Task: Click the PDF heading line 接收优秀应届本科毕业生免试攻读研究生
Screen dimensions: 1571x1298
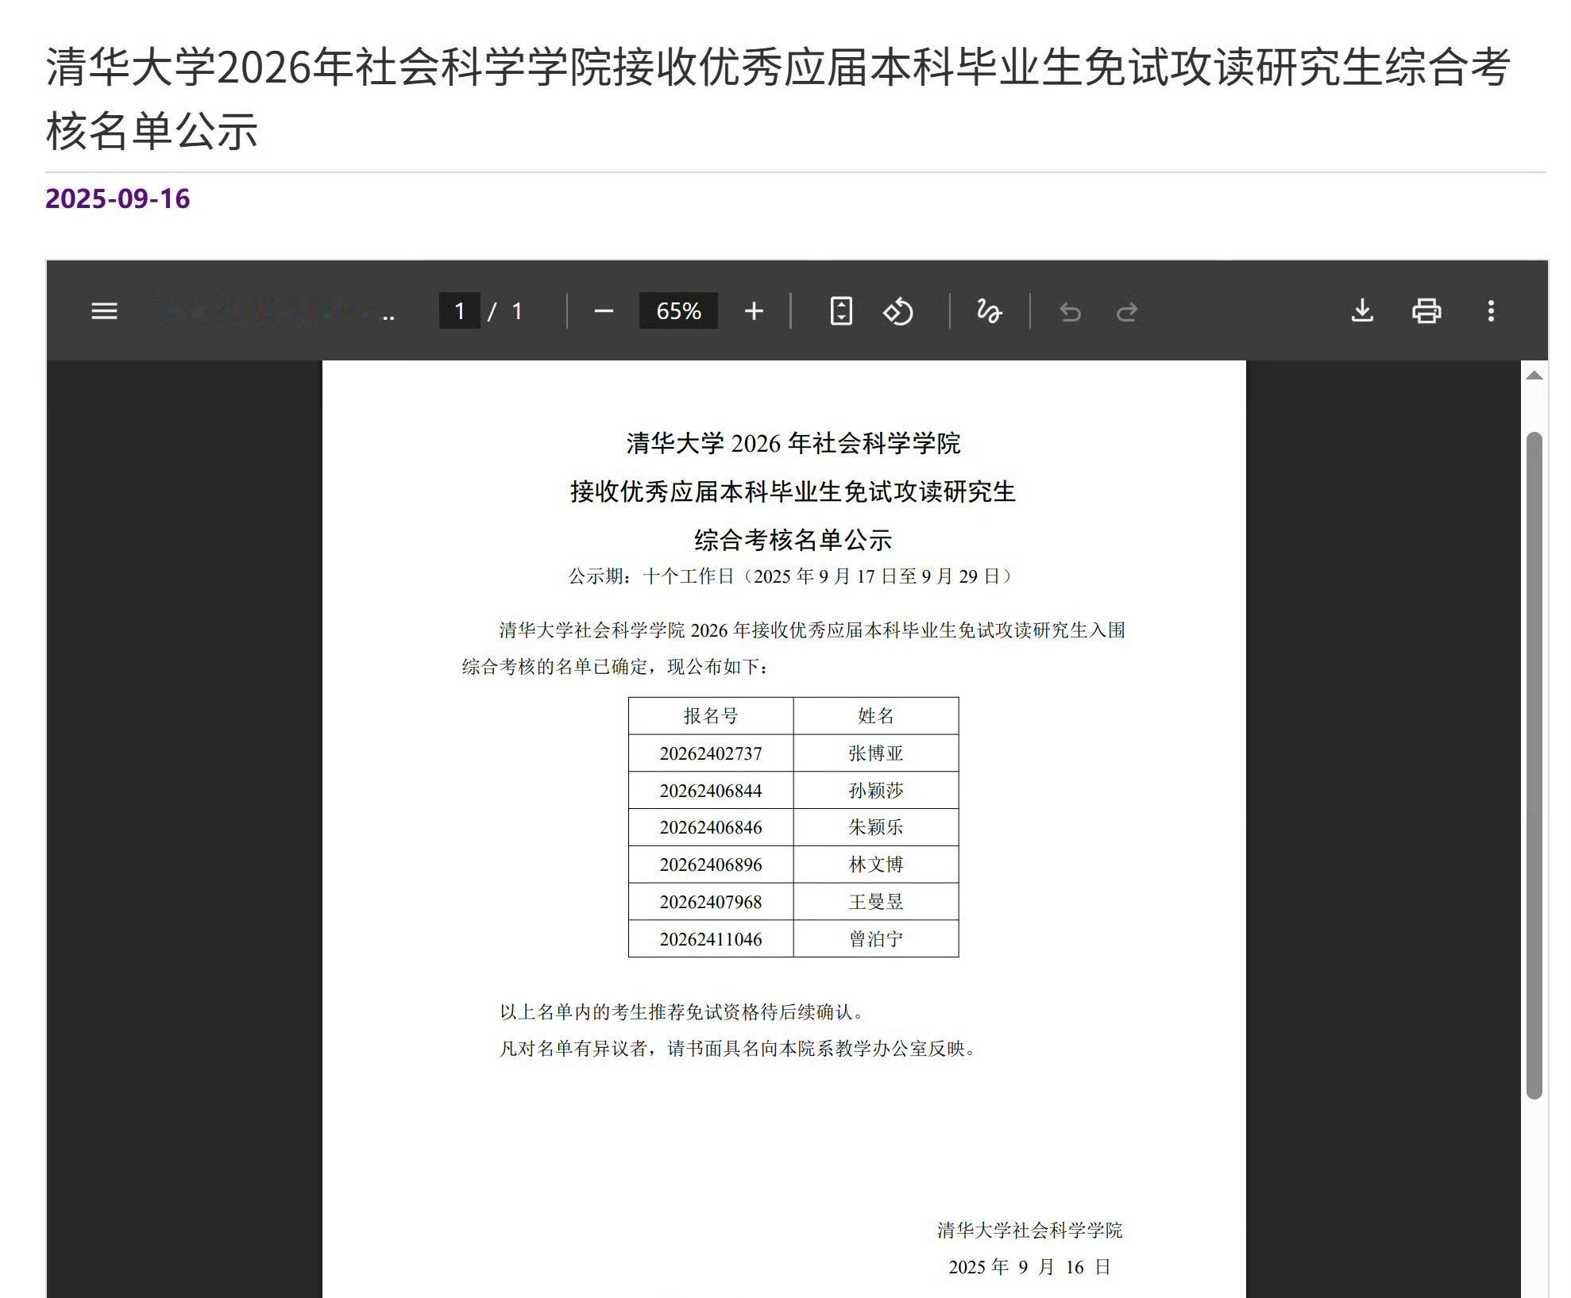Action: [x=793, y=492]
